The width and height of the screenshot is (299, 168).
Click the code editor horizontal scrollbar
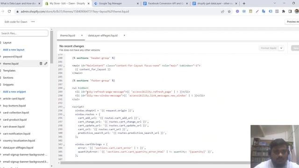pos(155,163)
